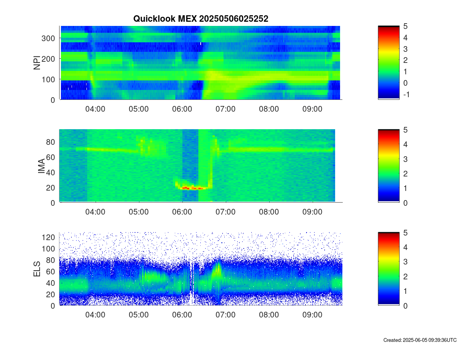Click the 04:00 tick under NPI plot
This screenshot has width=457, height=343.
95,109
